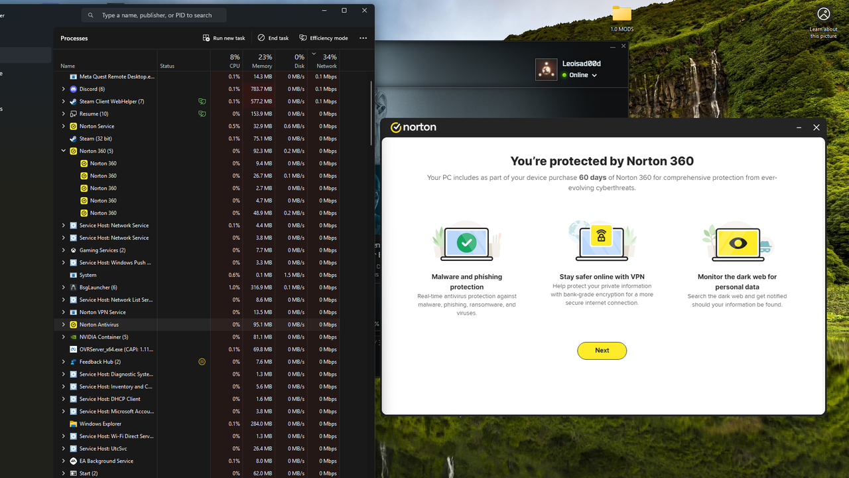Expand the Feedback Hub (2) group
The height and width of the screenshot is (478, 849).
[64, 362]
